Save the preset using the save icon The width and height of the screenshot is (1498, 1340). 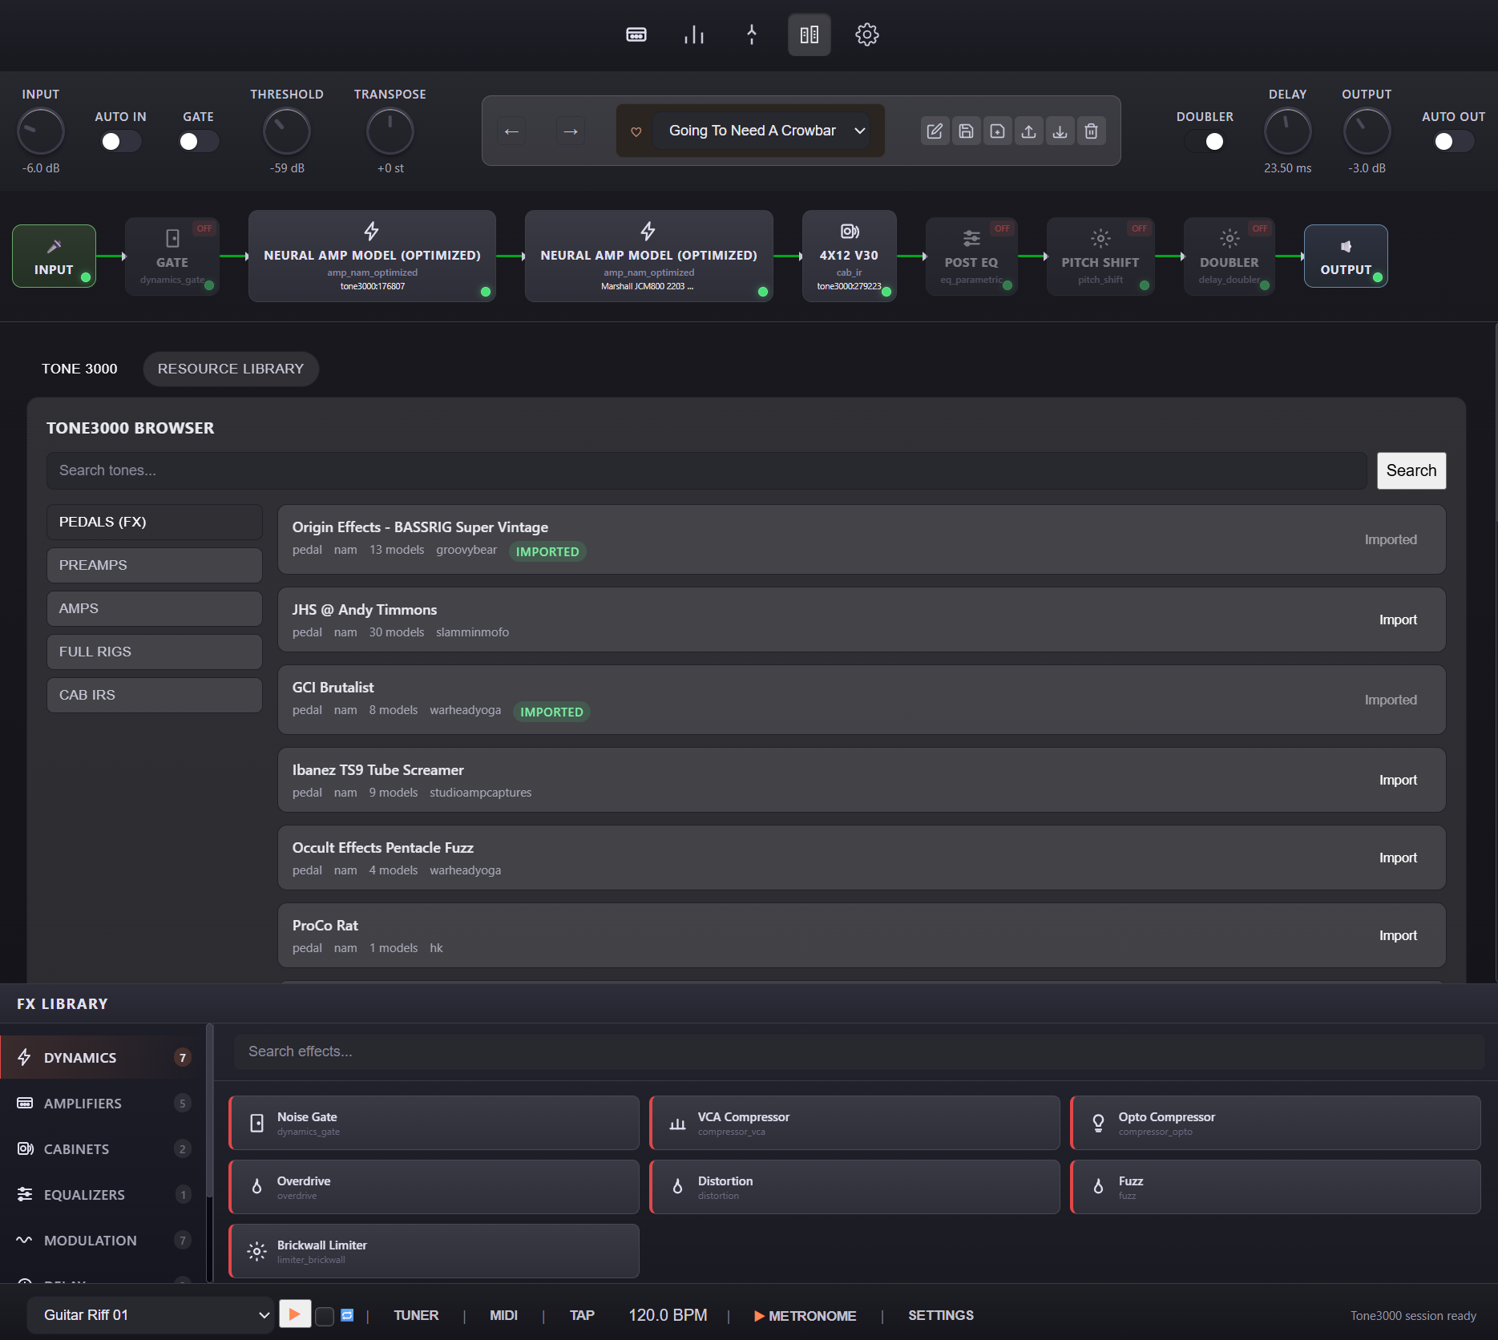click(966, 131)
